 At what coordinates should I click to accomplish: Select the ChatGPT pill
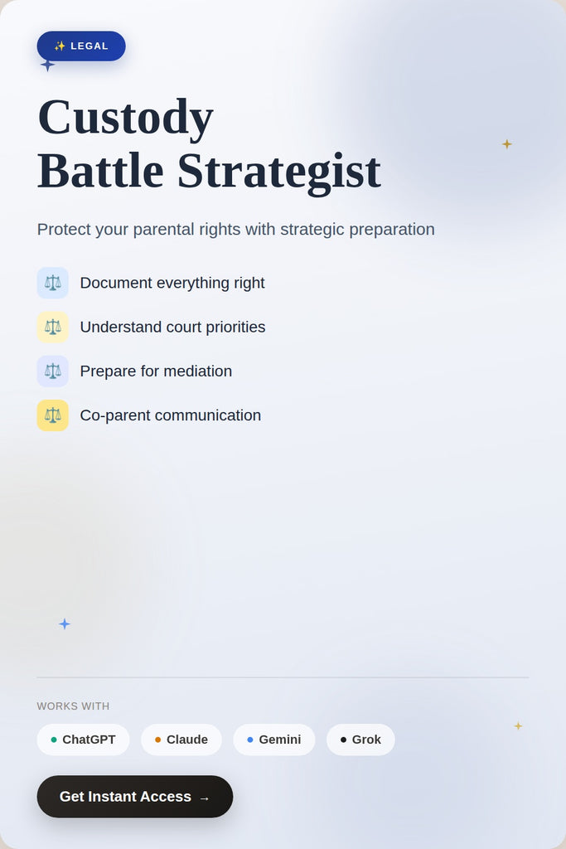coord(83,740)
